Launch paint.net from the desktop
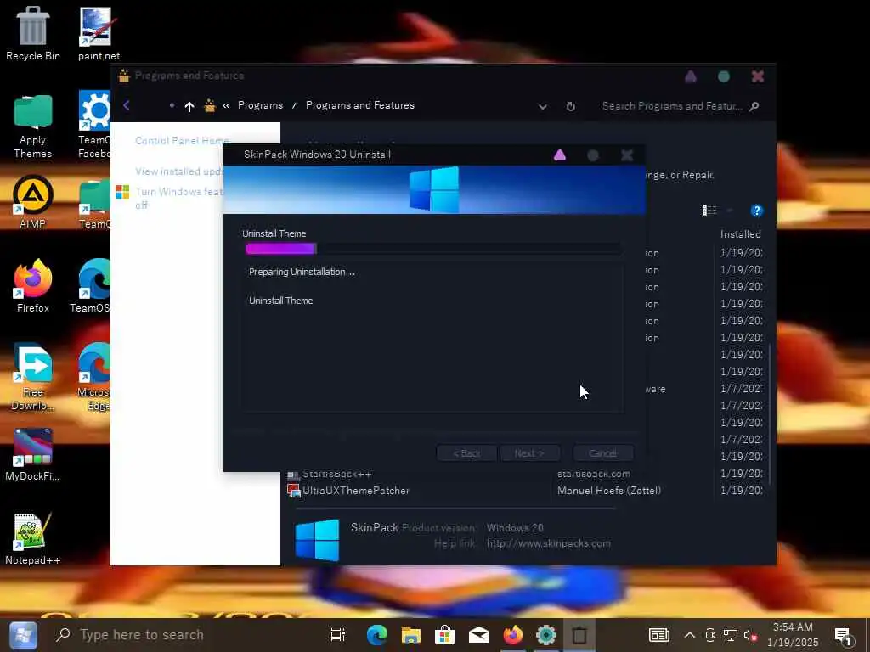Viewport: 870px width, 652px height. tap(99, 33)
